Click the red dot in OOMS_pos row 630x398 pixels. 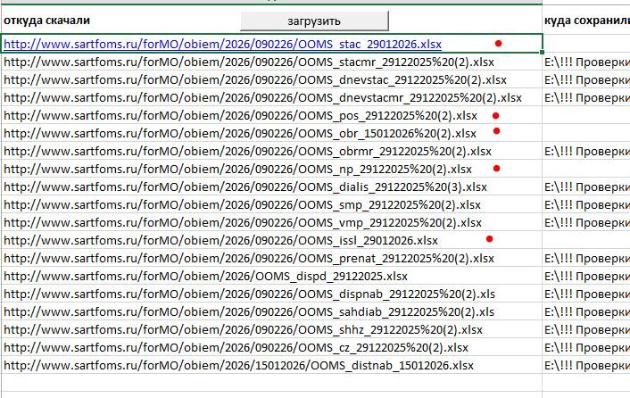click(495, 115)
